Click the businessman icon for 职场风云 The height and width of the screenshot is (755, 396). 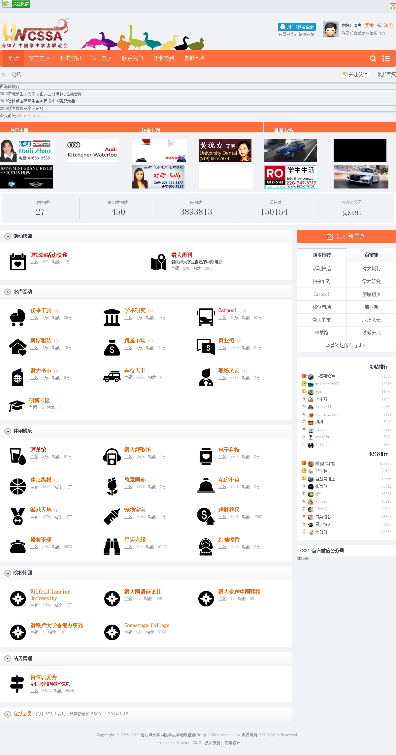[x=206, y=377]
